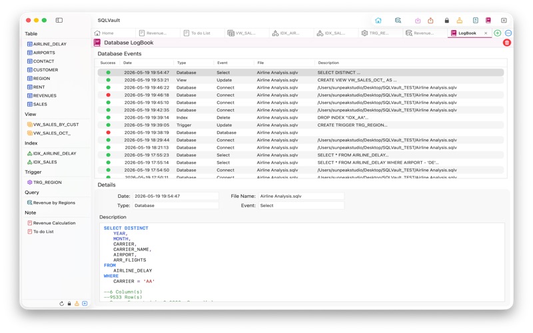The image size is (533, 333).
Task: Click inside the SQL description text area
Action: point(302,262)
